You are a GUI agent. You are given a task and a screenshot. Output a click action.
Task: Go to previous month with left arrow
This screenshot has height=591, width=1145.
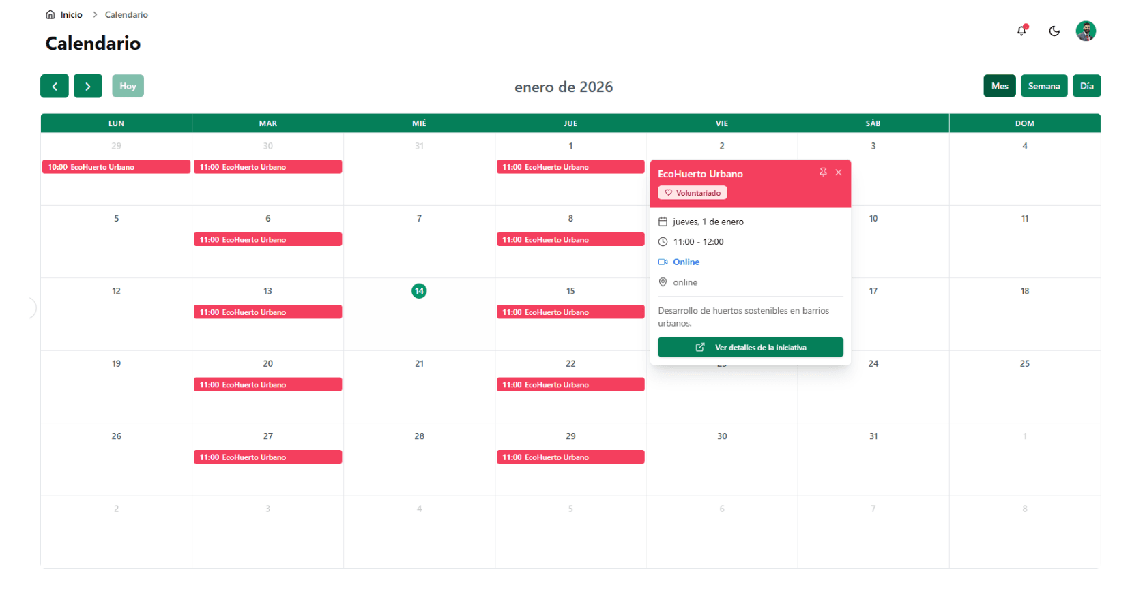pos(55,86)
